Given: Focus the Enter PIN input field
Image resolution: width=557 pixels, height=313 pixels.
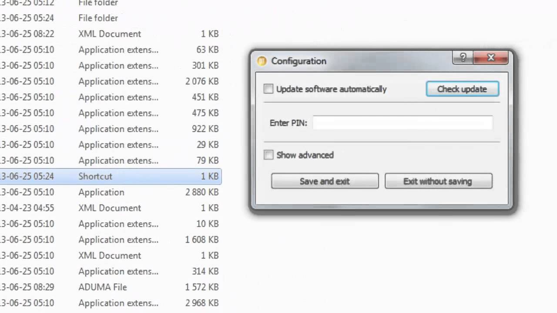Looking at the screenshot, I should 403,123.
